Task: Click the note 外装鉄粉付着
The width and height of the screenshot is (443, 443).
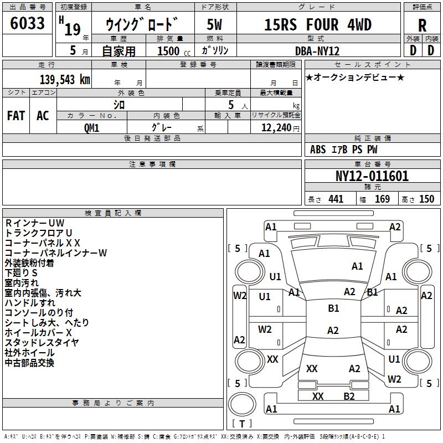Action: pyautogui.click(x=29, y=263)
